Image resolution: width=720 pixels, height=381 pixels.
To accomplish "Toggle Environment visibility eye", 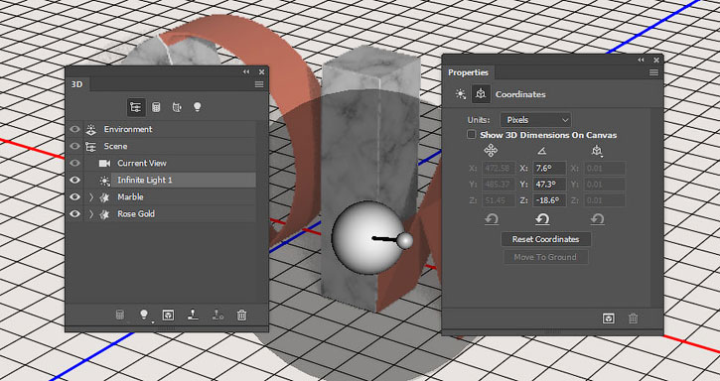I will click(x=74, y=129).
